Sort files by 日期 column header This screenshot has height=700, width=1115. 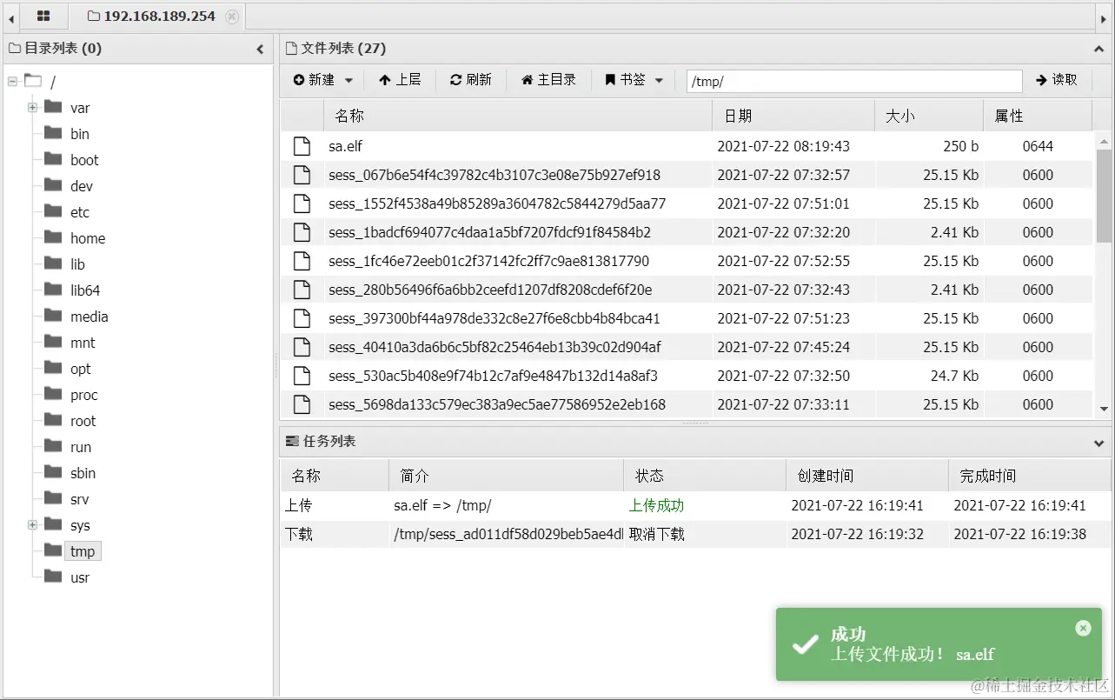point(793,116)
